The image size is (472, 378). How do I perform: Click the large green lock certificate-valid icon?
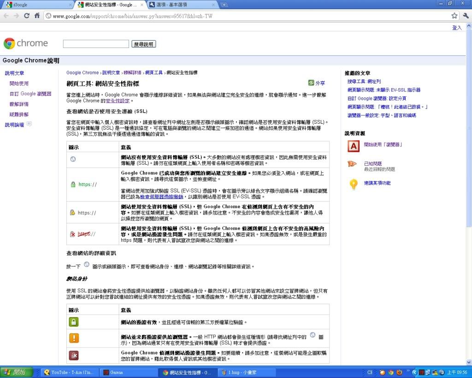(x=74, y=322)
